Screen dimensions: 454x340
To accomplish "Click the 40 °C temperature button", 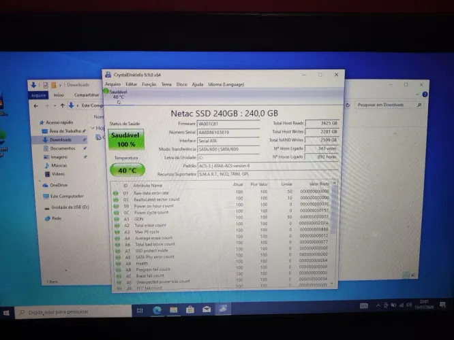I will click(x=127, y=170).
